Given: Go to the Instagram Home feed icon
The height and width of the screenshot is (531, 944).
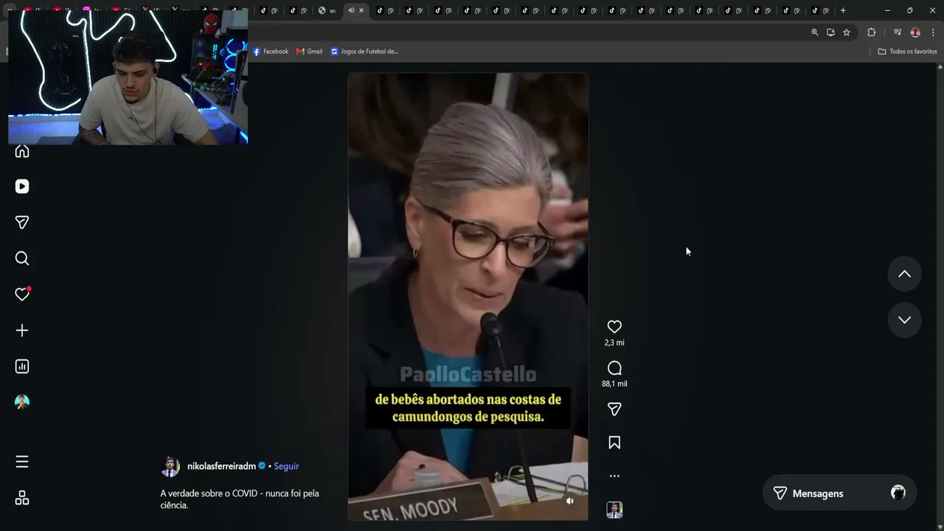Looking at the screenshot, I should 22,151.
